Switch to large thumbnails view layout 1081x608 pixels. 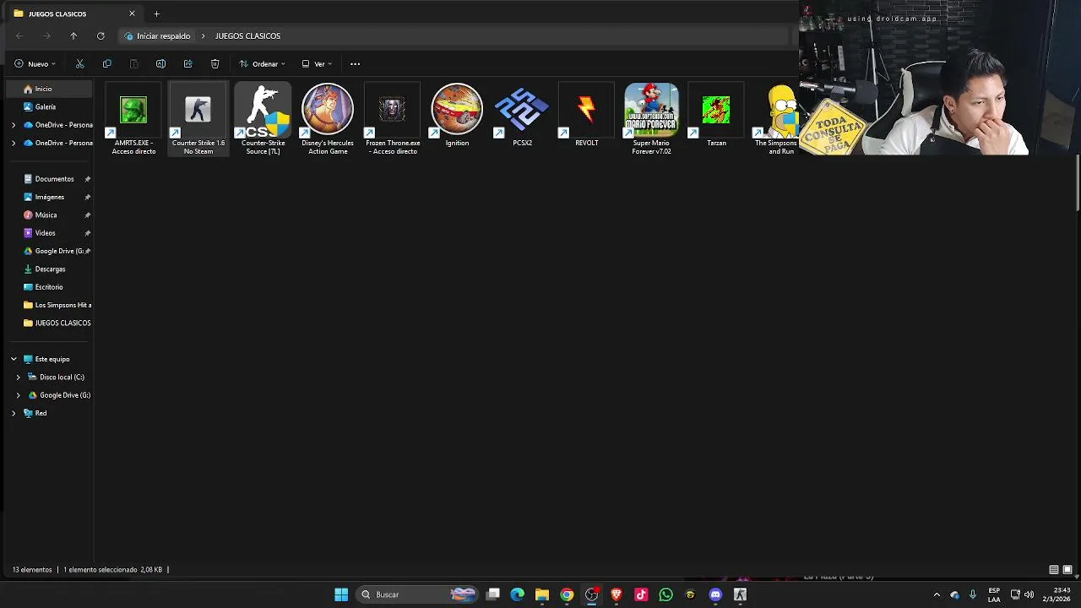(x=1067, y=570)
